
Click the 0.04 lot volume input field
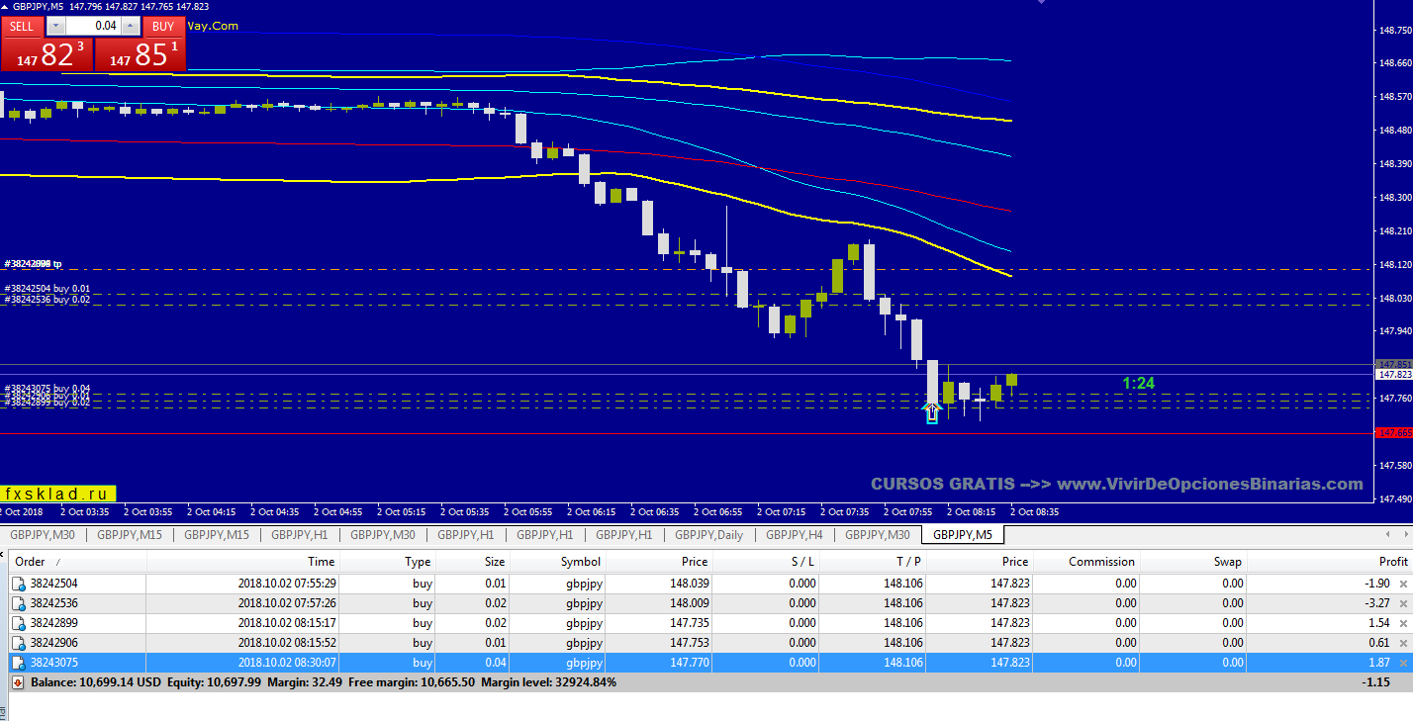click(x=93, y=27)
